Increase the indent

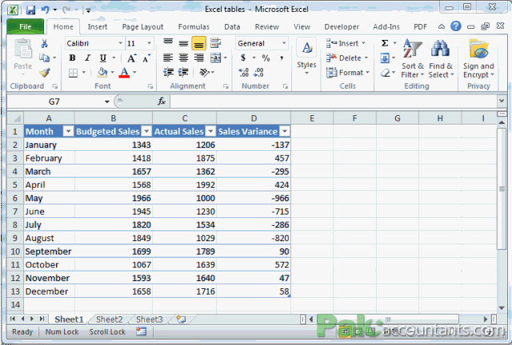click(183, 72)
